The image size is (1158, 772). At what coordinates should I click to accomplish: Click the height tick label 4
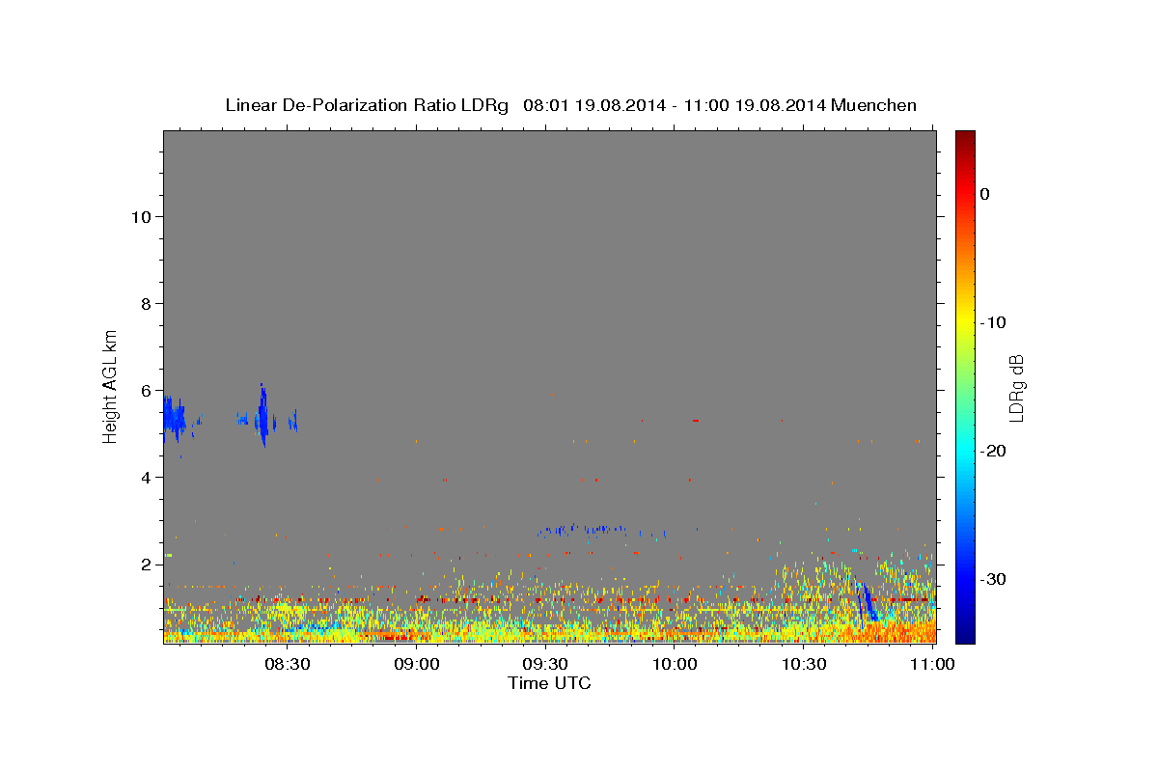144,477
